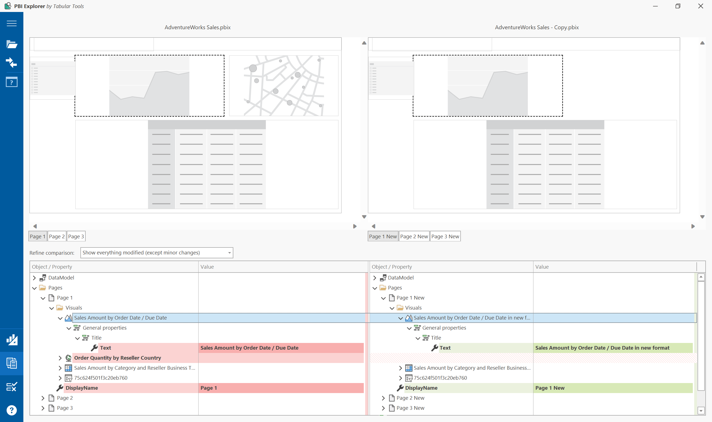
Task: Switch to Page 2 tab on left
Action: 57,236
